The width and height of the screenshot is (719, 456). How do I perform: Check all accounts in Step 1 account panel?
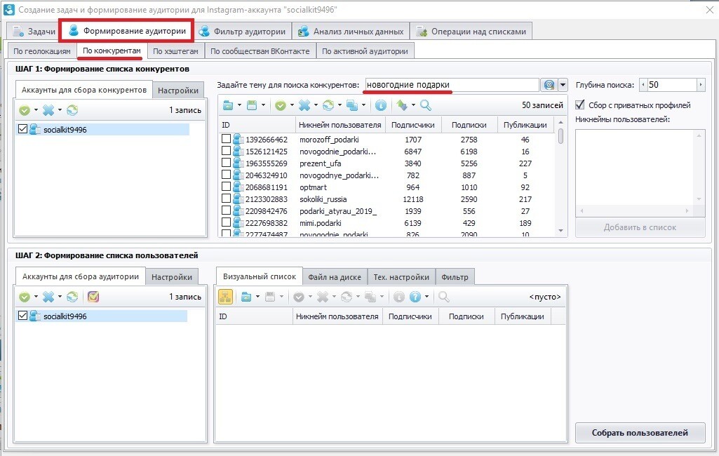pos(25,110)
